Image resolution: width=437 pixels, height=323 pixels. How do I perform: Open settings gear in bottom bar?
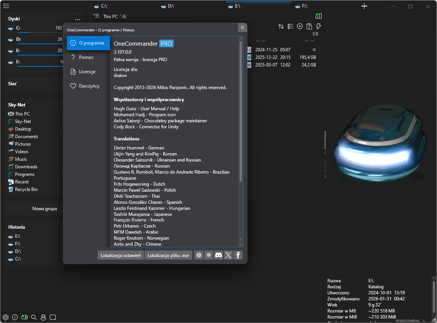point(6,317)
